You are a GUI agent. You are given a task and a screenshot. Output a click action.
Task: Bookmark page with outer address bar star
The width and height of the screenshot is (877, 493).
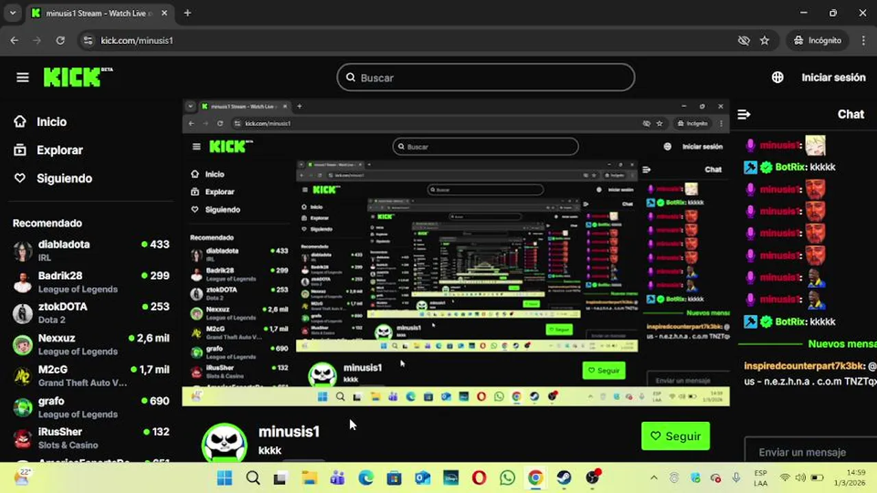pos(765,40)
